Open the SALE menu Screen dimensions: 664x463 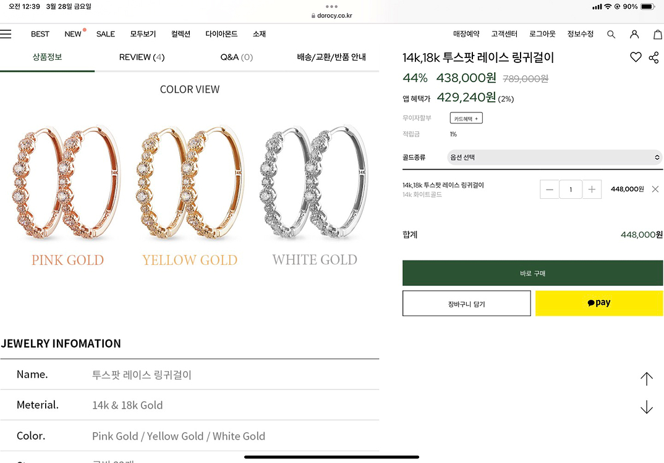pyautogui.click(x=106, y=34)
